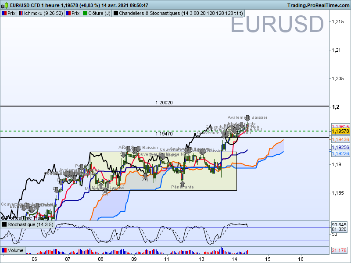Viewport: 351px width, 263px height.
Task: Open the Clôture (J) indicator label
Action: (99, 13)
